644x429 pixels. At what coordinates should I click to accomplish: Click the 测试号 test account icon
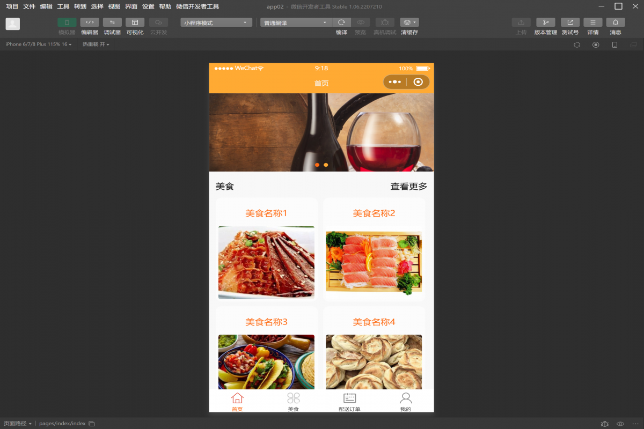click(570, 23)
